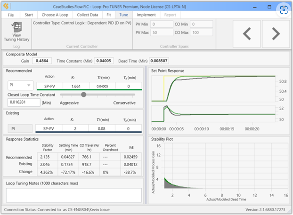
Task: Click the Dead Time model value
Action: point(159,61)
